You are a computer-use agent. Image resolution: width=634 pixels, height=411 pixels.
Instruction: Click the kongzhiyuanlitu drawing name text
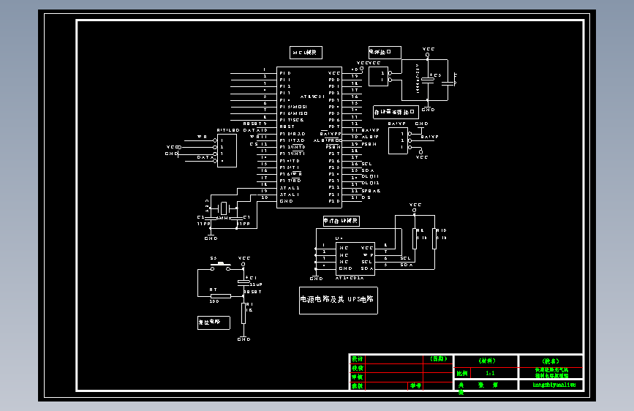pos(554,385)
